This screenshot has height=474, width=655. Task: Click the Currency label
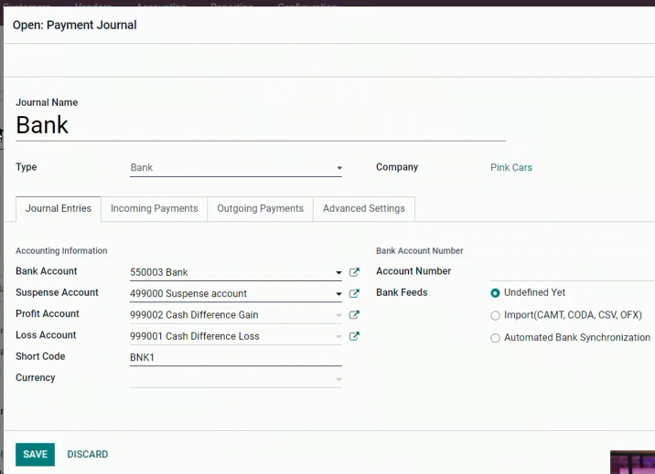[35, 377]
